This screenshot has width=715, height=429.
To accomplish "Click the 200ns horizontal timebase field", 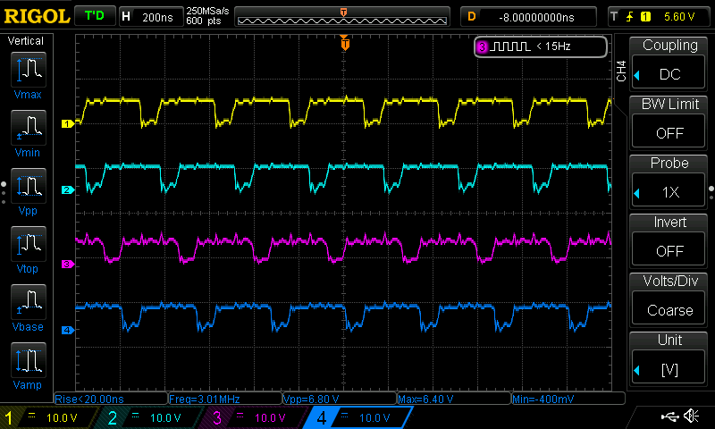I will point(150,16).
